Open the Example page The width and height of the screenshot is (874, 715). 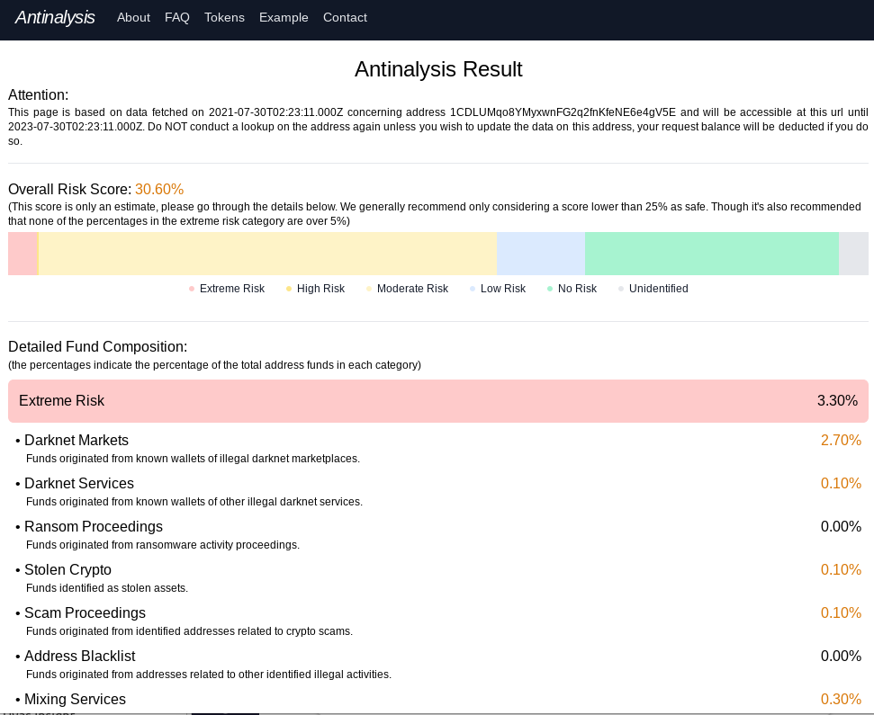click(x=284, y=18)
